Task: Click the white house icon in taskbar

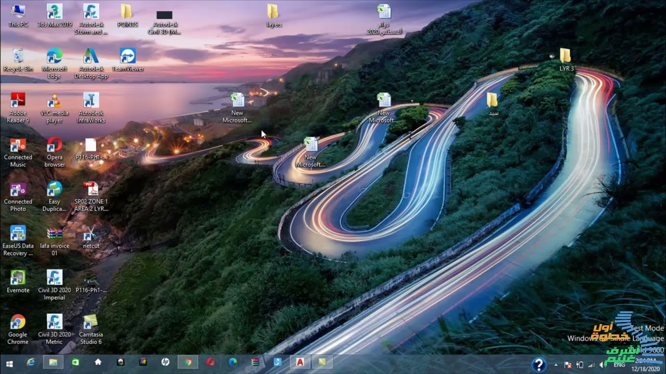Action: coord(98,362)
